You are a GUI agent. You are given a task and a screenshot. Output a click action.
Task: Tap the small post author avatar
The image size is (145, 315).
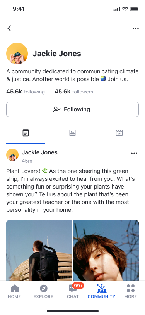tap(12, 155)
